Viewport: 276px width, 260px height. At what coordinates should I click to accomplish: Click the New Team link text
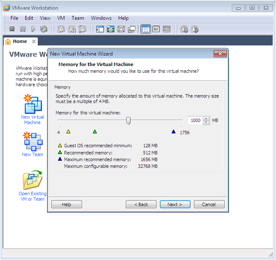click(32, 154)
